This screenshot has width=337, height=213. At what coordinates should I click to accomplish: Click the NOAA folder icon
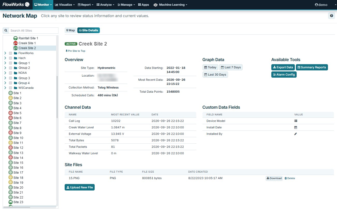pos(16,73)
